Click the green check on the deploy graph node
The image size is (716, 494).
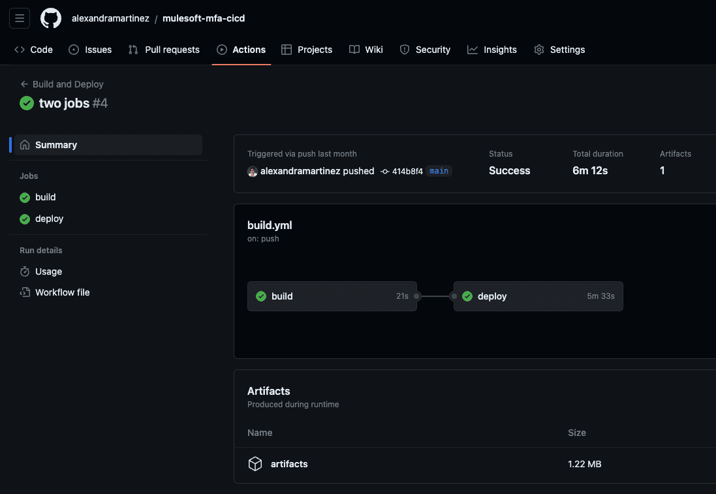(467, 296)
